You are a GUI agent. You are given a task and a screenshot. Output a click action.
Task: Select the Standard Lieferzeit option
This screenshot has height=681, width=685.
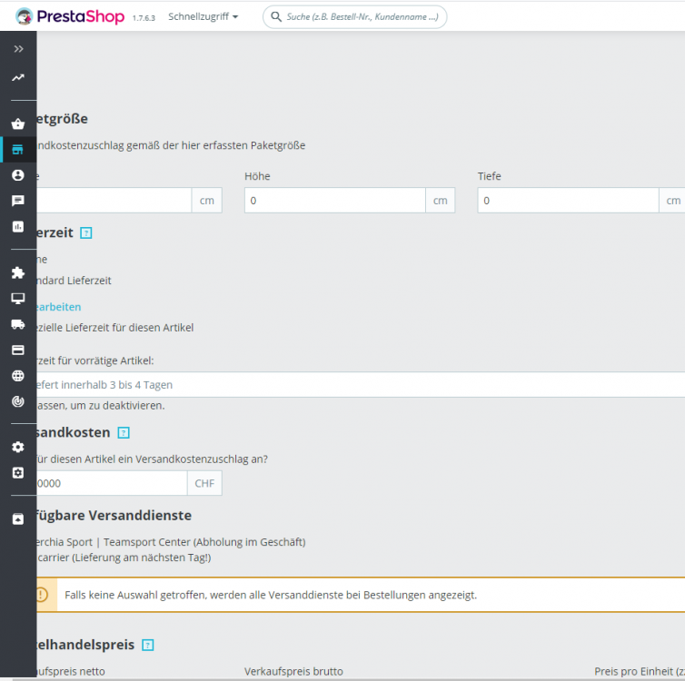(74, 281)
